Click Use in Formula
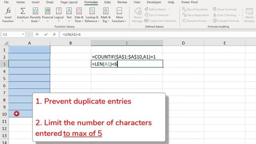Screen dimensions: 256x144 [157, 15]
